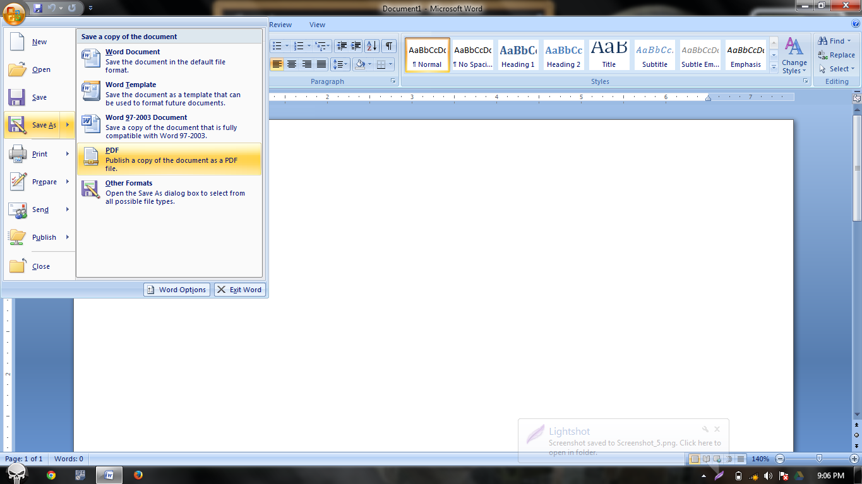Decrease the paragraph indent
This screenshot has width=862, height=484.
[x=342, y=45]
